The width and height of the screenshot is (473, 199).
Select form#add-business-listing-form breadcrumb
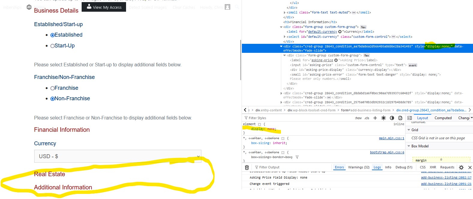pos(366,110)
